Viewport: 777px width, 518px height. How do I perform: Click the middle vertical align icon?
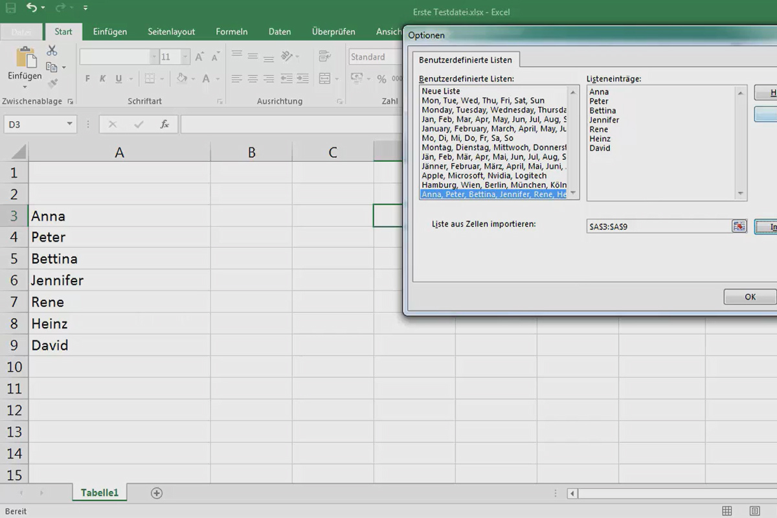253,56
